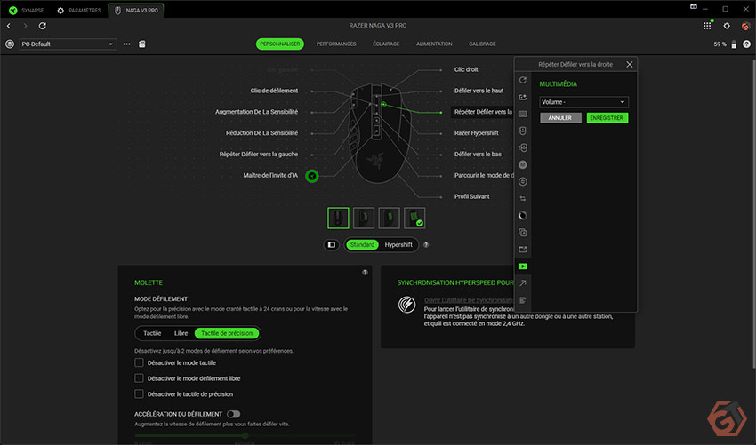756x445 pixels.
Task: Select the active Multimedia category icon
Action: point(523,266)
